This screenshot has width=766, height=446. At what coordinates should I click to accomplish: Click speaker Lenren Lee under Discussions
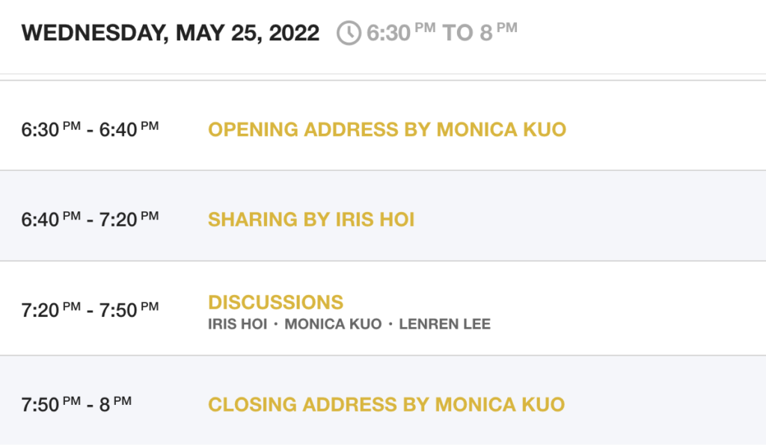click(x=445, y=324)
